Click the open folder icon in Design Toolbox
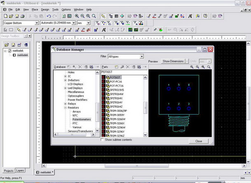This screenshot has width=251, height=183. click(7, 45)
